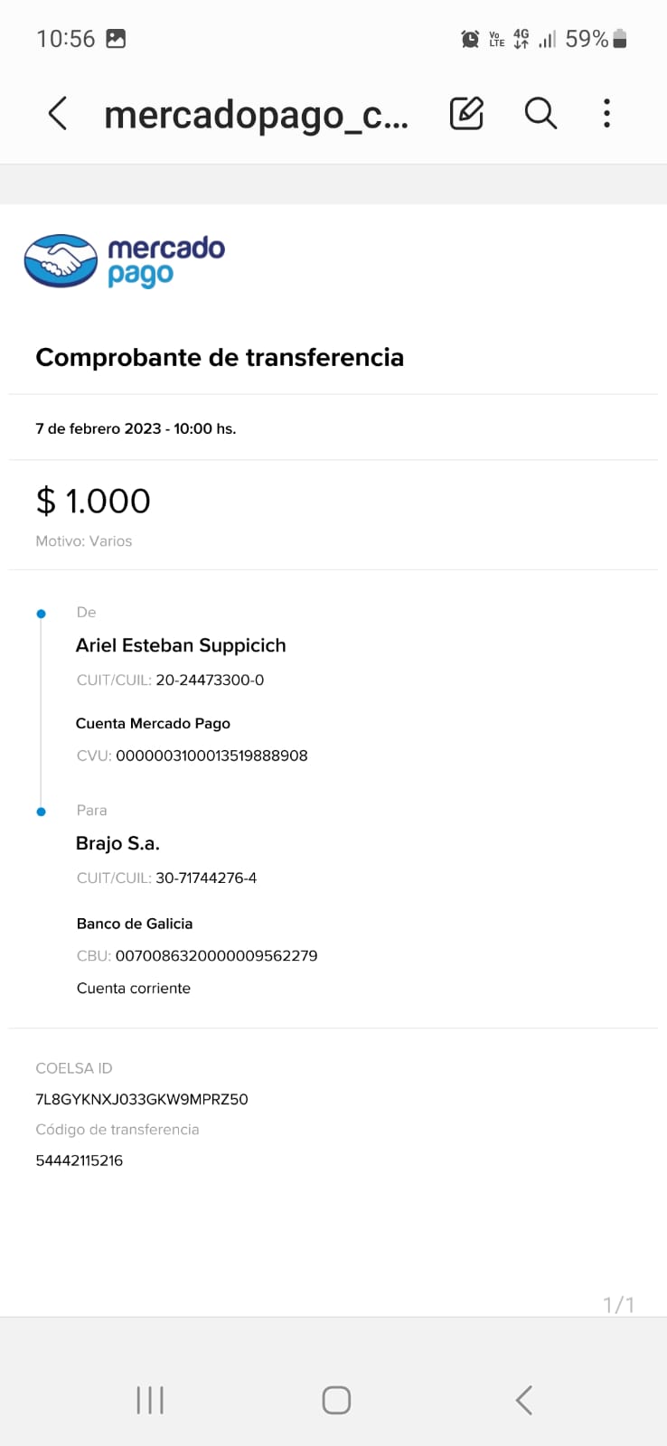The width and height of the screenshot is (667, 1446).
Task: Tap the image notification icon beside the clock
Action: coord(116,39)
